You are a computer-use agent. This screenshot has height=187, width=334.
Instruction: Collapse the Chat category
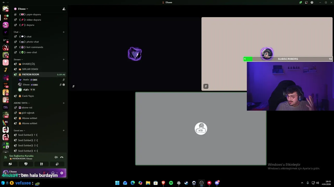point(17,32)
